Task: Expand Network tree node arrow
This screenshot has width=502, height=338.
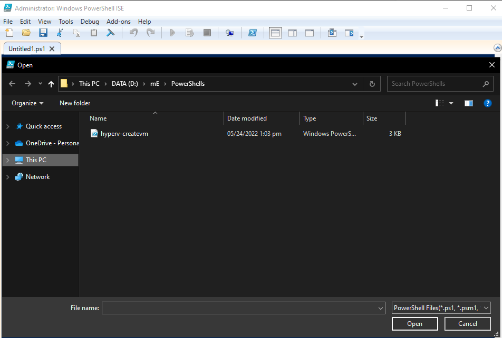Action: (x=8, y=177)
